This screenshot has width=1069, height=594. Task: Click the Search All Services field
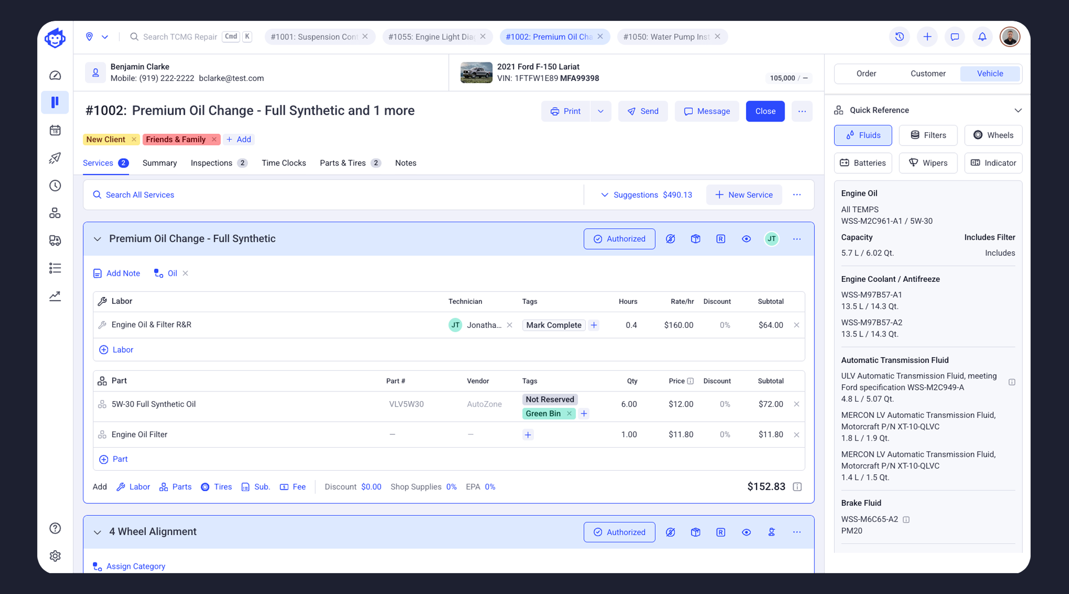click(333, 195)
